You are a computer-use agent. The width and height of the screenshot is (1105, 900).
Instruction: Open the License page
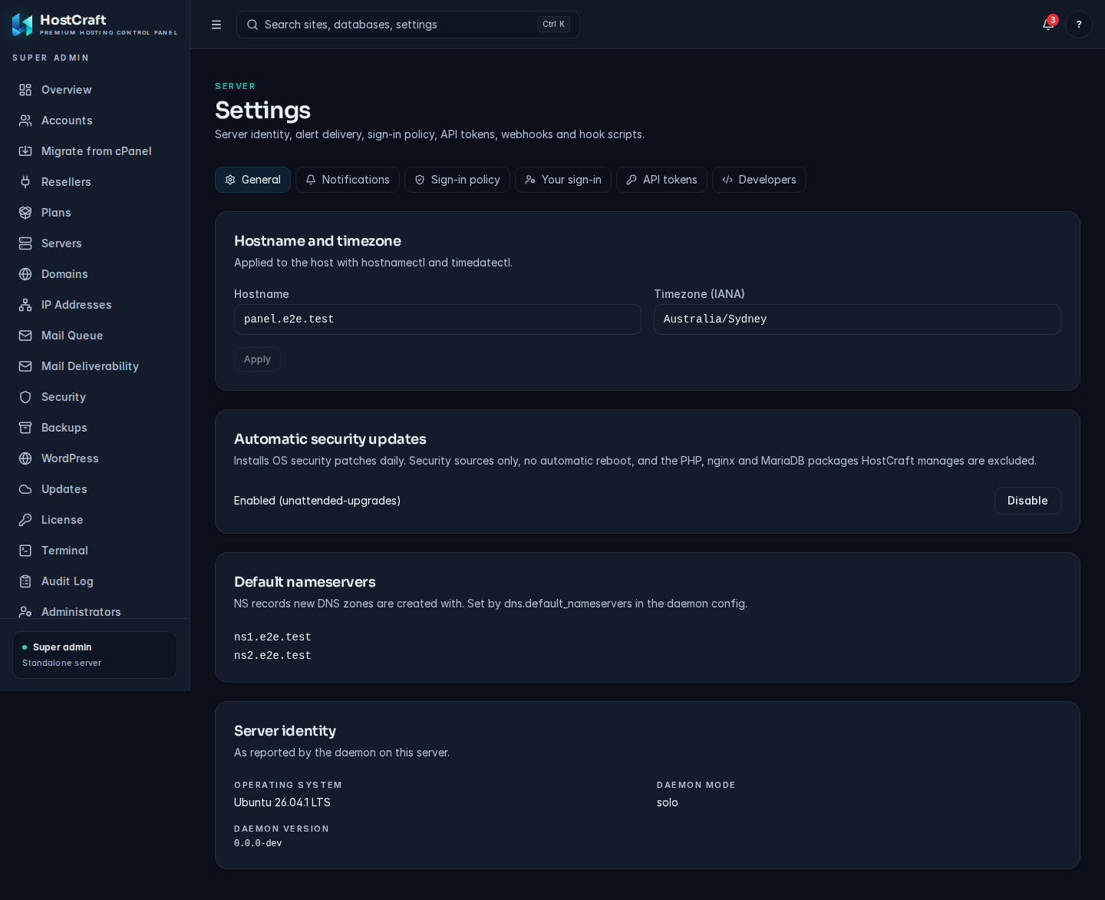tap(95, 520)
